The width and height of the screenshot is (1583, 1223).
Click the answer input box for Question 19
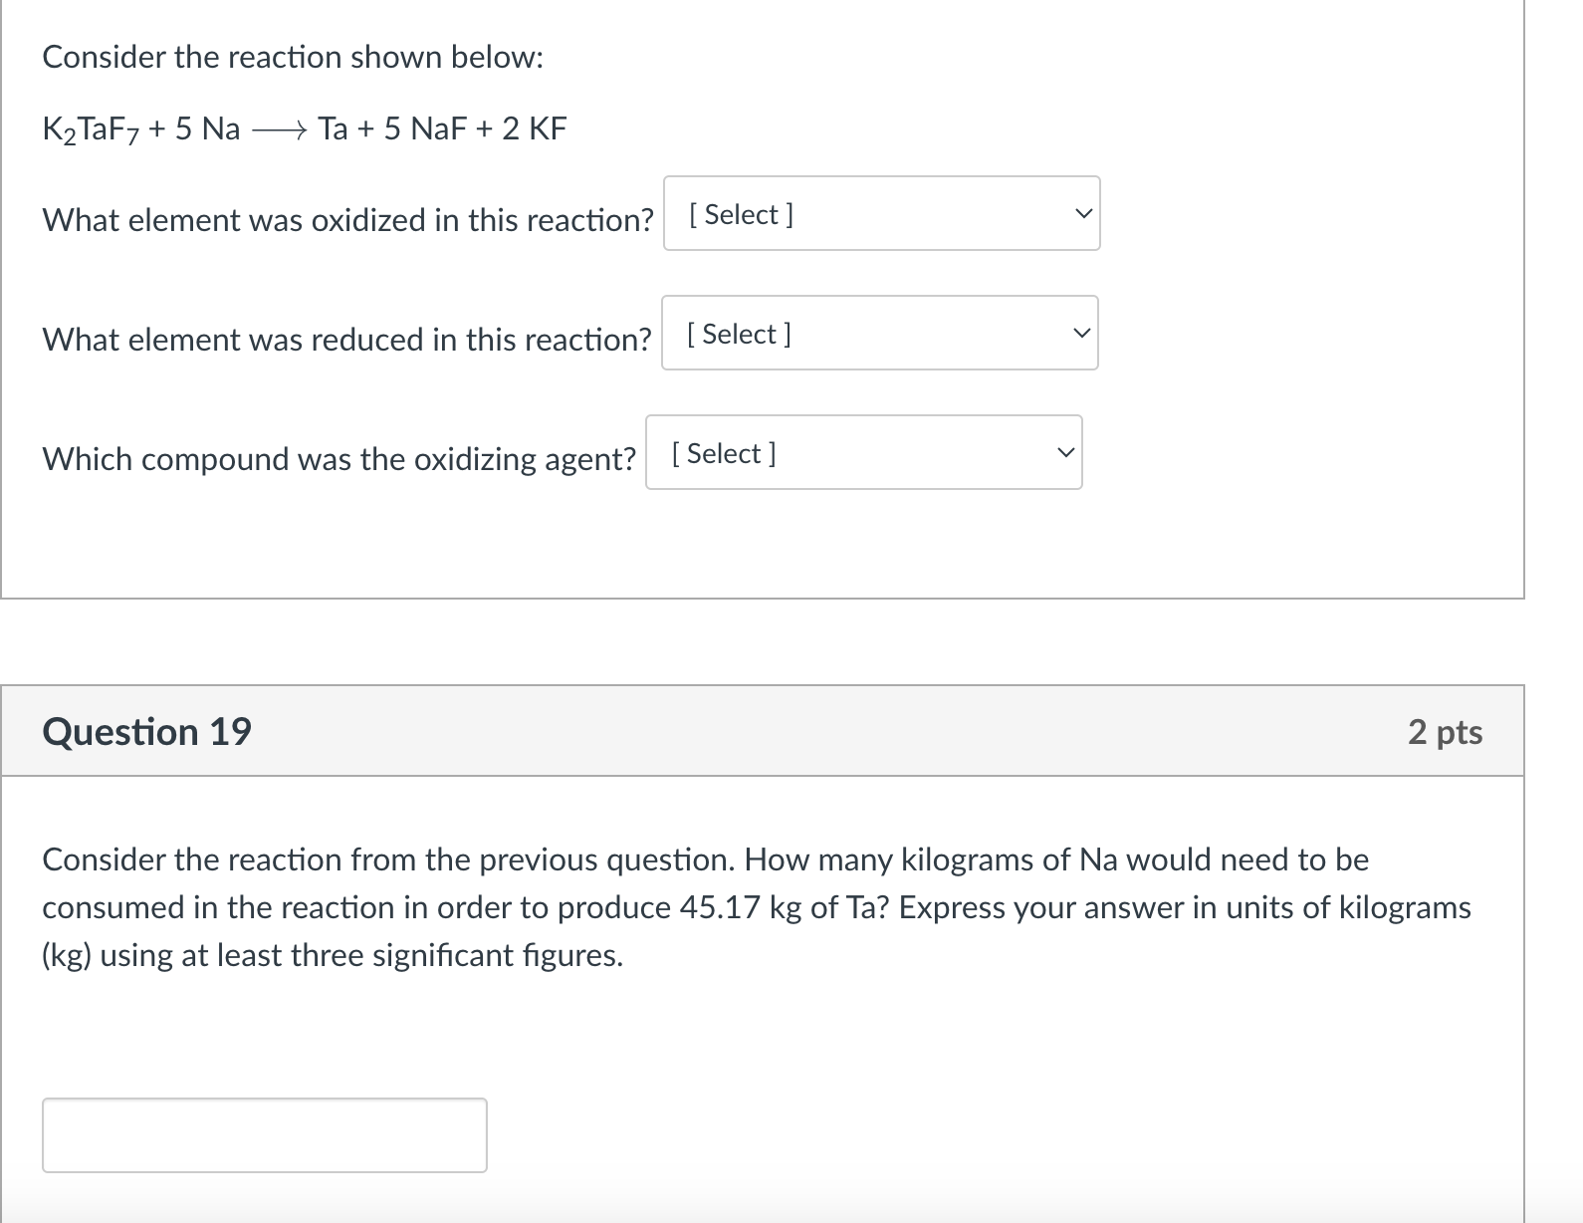tap(264, 1134)
